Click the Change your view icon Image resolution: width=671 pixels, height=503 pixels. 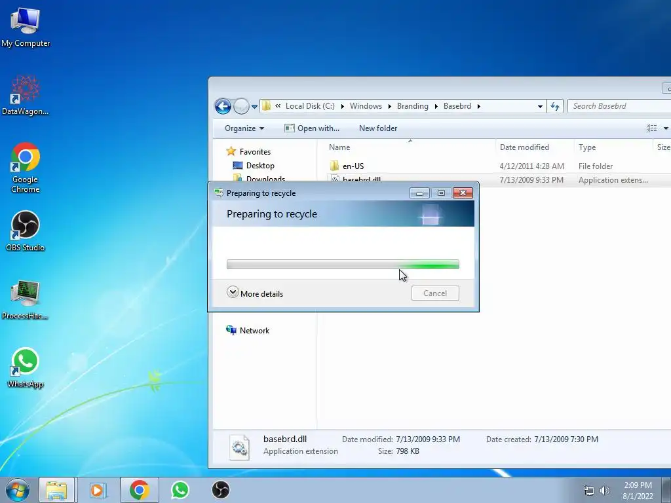pyautogui.click(x=651, y=128)
